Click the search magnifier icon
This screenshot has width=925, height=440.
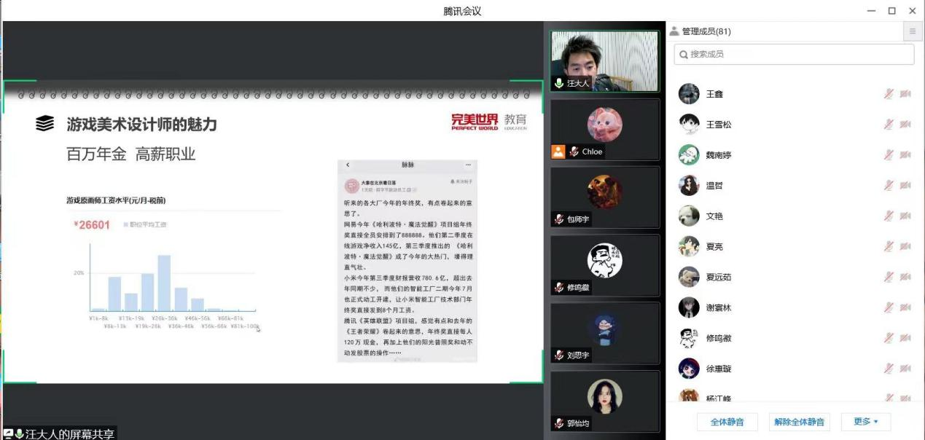pyautogui.click(x=682, y=55)
